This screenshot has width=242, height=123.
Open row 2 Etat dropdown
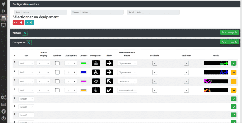(26, 72)
